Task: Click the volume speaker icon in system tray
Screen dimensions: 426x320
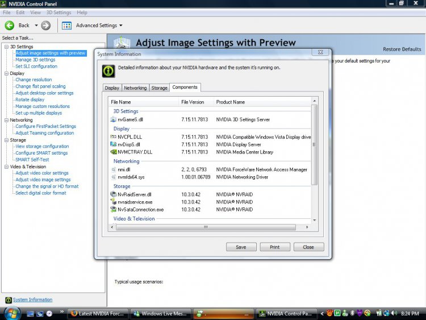Action: [394, 313]
